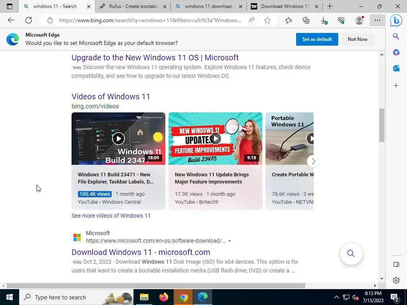Show hidden system tray icons
Viewport: 407px width, 305px height.
coord(336,297)
